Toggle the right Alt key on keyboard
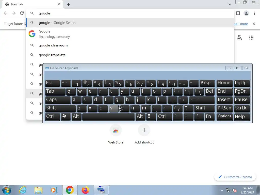 [x=140, y=117]
